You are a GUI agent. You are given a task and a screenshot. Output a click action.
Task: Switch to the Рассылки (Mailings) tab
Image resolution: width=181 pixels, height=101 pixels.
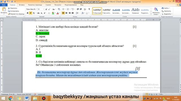(x=58, y=5)
